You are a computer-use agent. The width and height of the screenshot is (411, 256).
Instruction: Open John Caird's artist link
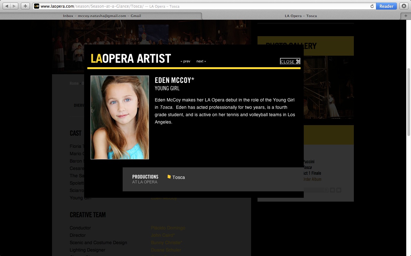163,235
